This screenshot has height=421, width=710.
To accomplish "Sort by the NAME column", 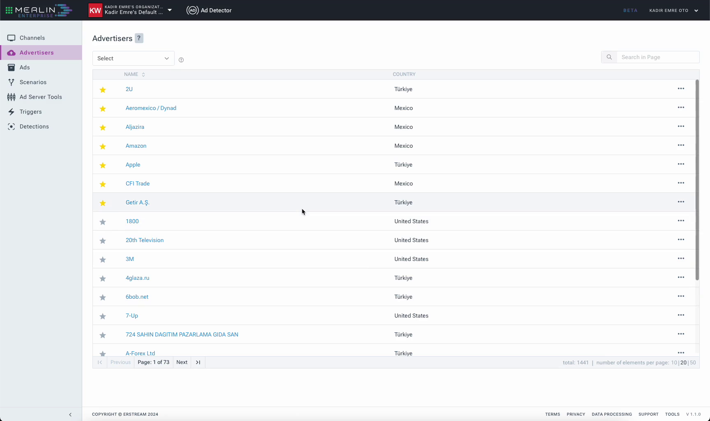I will [x=134, y=74].
